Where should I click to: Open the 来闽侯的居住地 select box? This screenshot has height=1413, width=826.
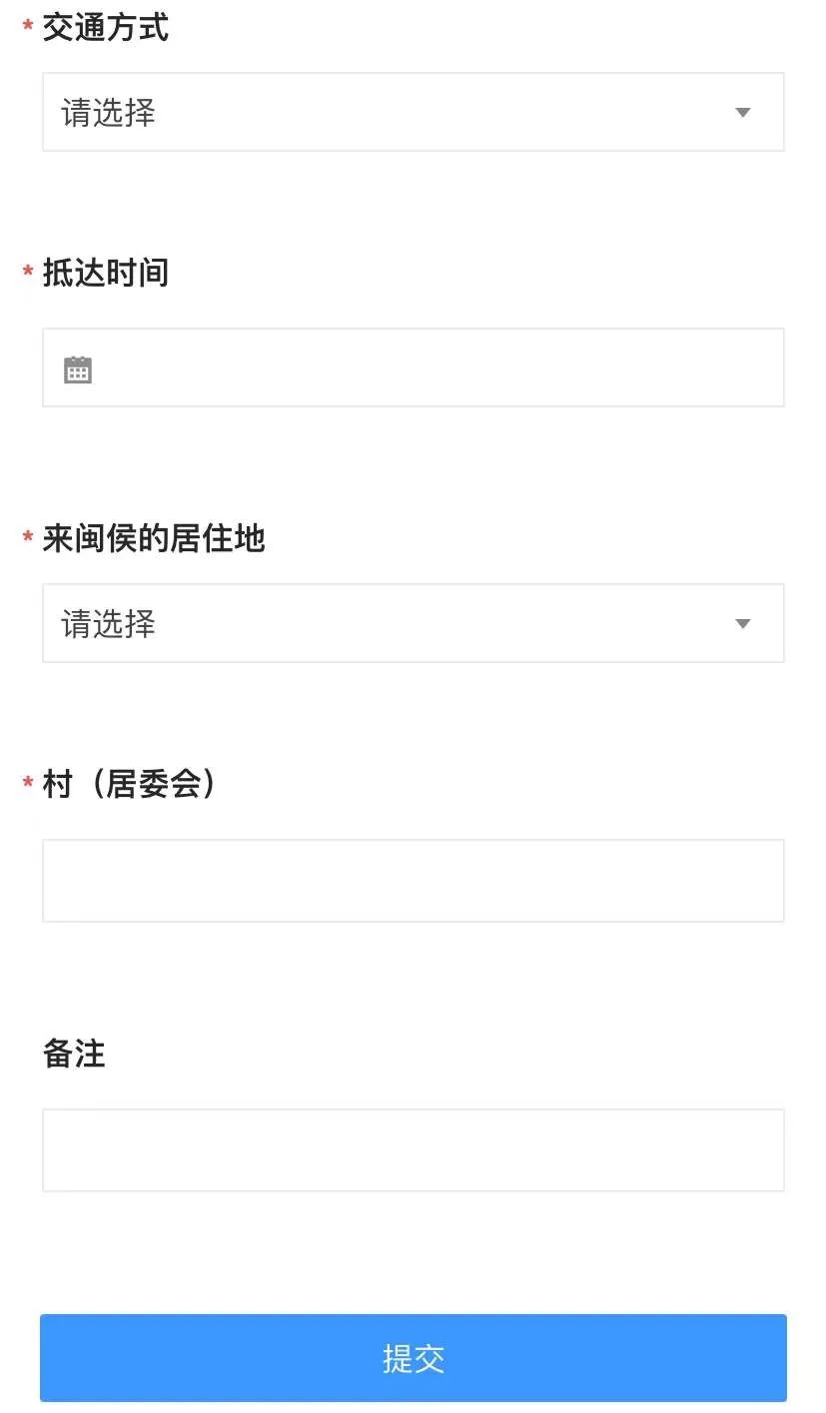(413, 623)
